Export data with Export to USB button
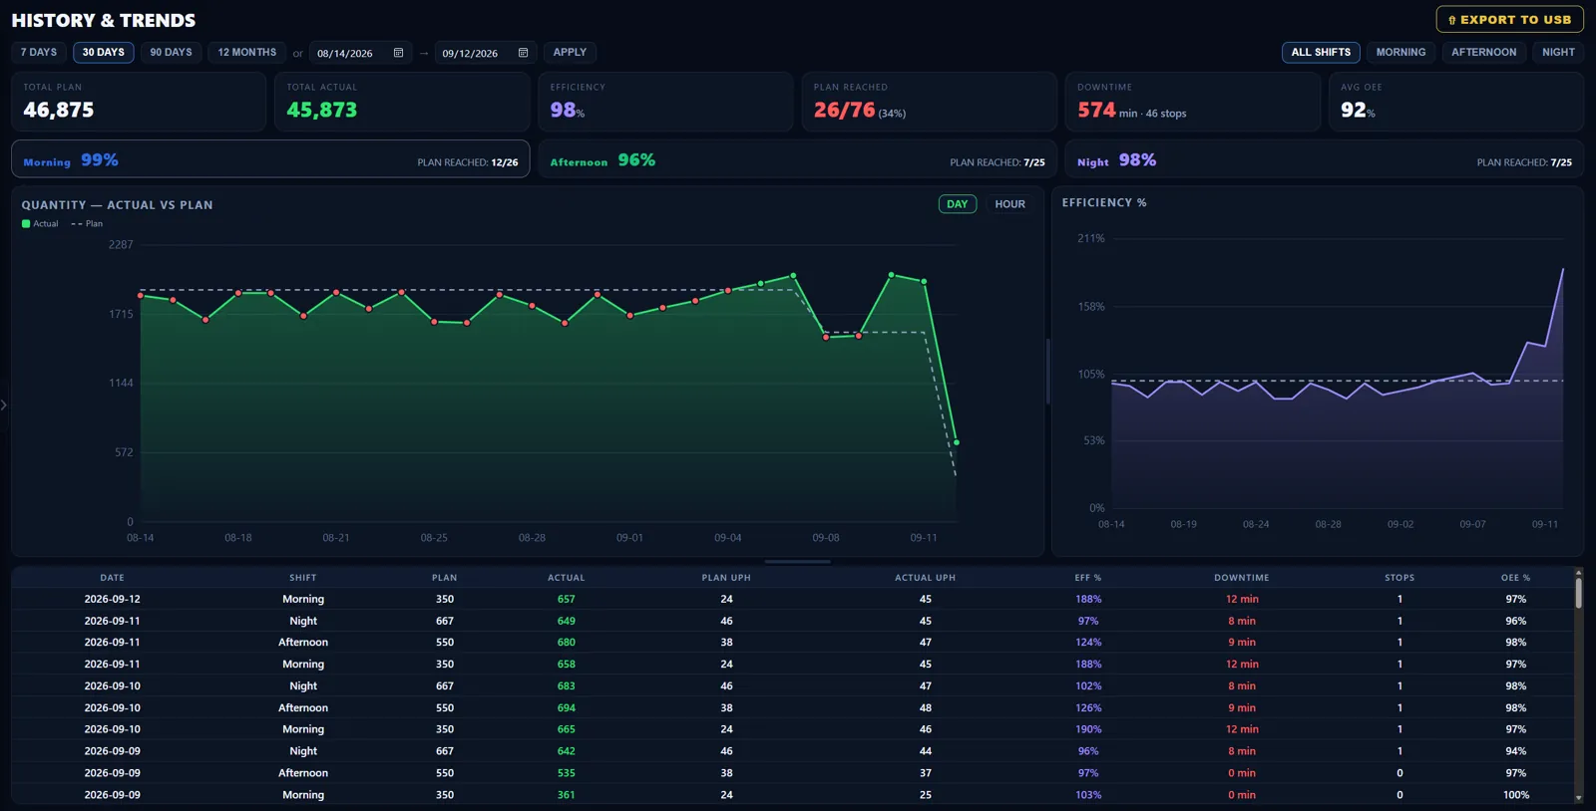1596x811 pixels. 1509,20
